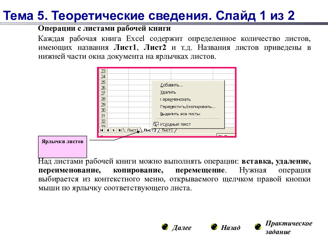Click the Далее navigation bullet
328x246 pixels.
click(165, 227)
